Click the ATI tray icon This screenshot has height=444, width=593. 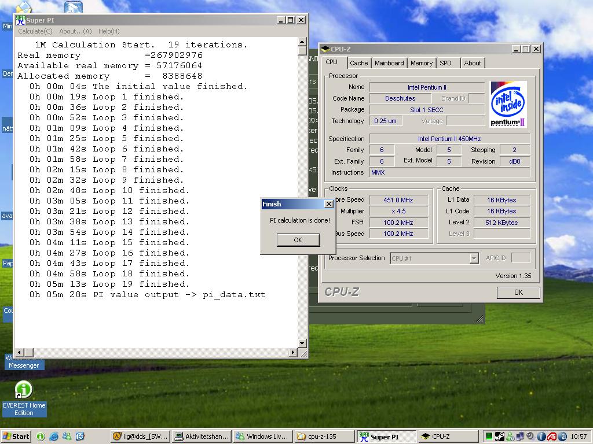(x=552, y=436)
